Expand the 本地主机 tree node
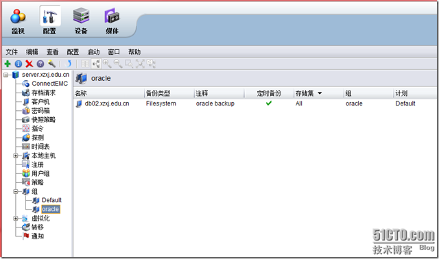The width and height of the screenshot is (439, 259). (x=16, y=156)
